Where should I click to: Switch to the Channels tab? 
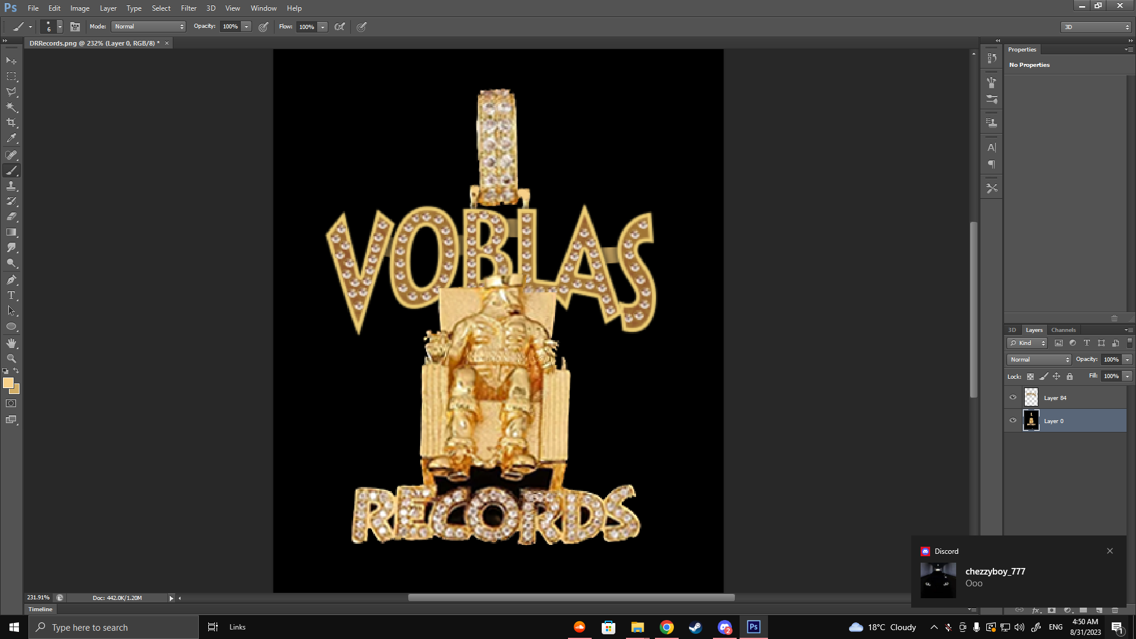click(1063, 330)
